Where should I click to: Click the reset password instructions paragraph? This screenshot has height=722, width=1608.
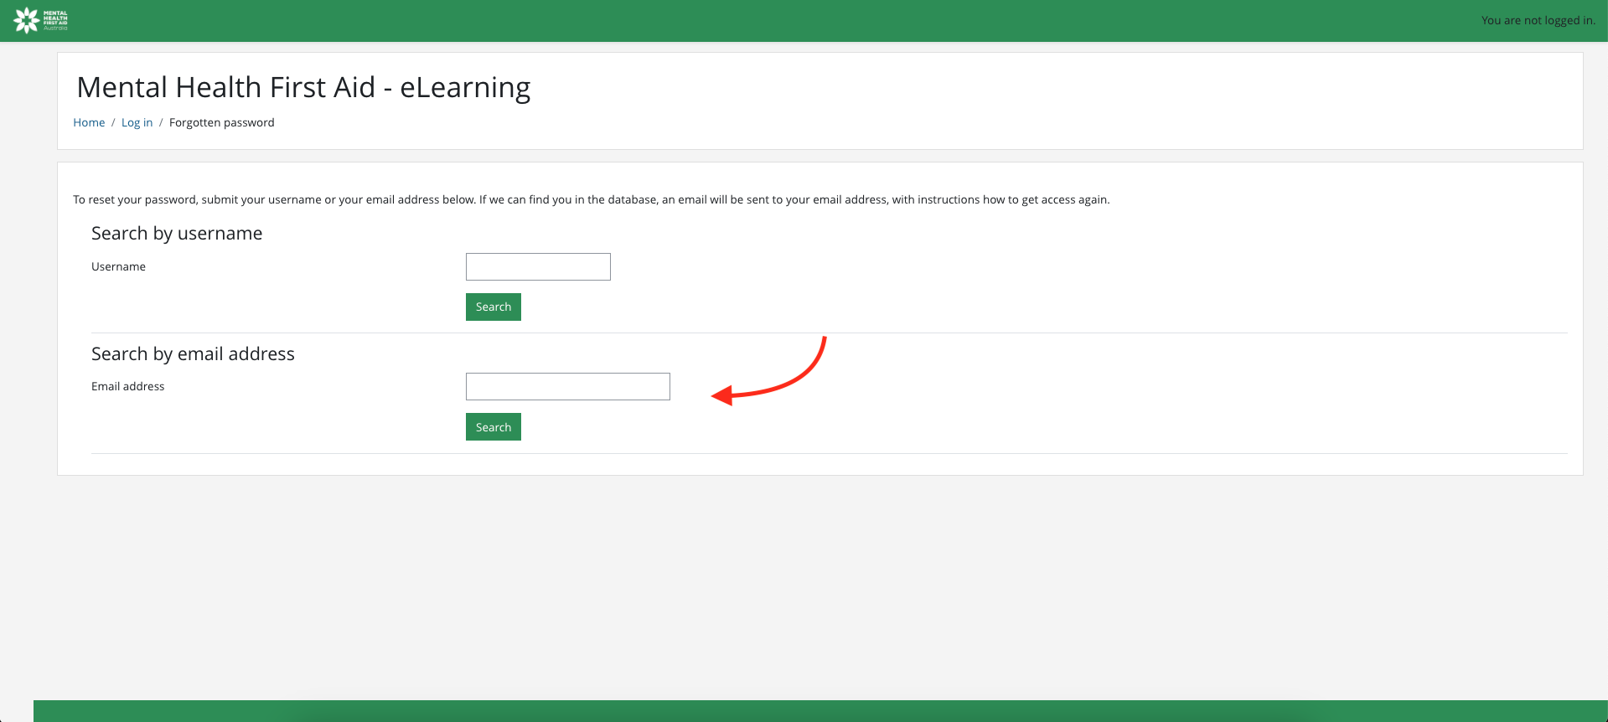point(592,199)
